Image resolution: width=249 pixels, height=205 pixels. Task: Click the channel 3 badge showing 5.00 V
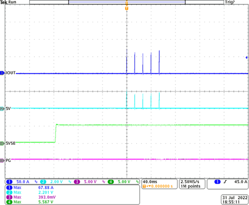pyautogui.click(x=85, y=182)
